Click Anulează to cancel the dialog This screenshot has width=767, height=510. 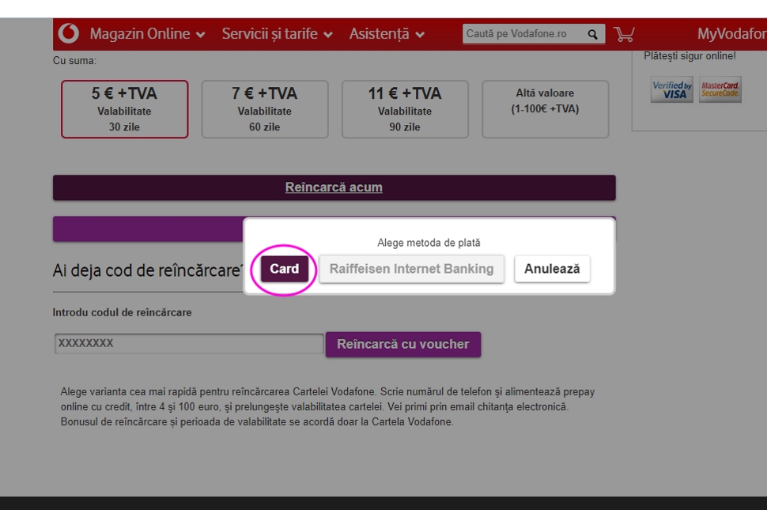552,269
